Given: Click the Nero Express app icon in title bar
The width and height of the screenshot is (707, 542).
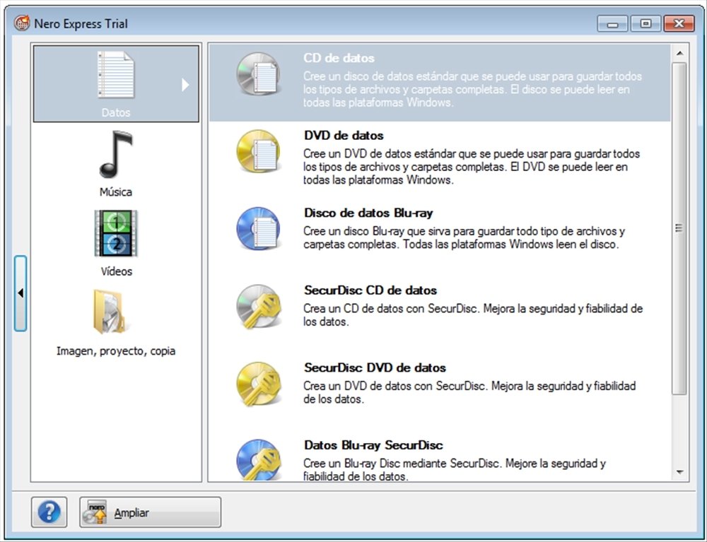Looking at the screenshot, I should [22, 23].
